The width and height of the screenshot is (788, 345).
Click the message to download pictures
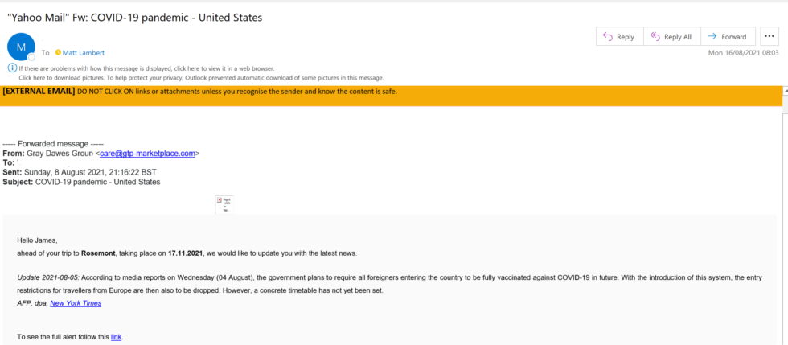pos(201,78)
